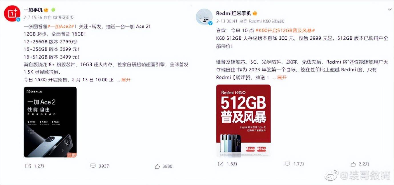Screen dimensions: 394x185
Task: Open the dropdown chevron on Redmi post
Action: point(390,9)
